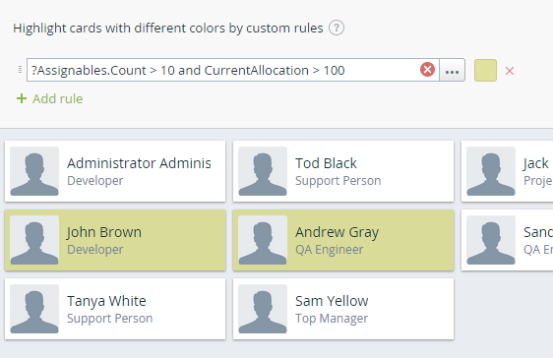553x358 pixels.
Task: Focus the Assignables.Count rule input field
Action: (223, 70)
